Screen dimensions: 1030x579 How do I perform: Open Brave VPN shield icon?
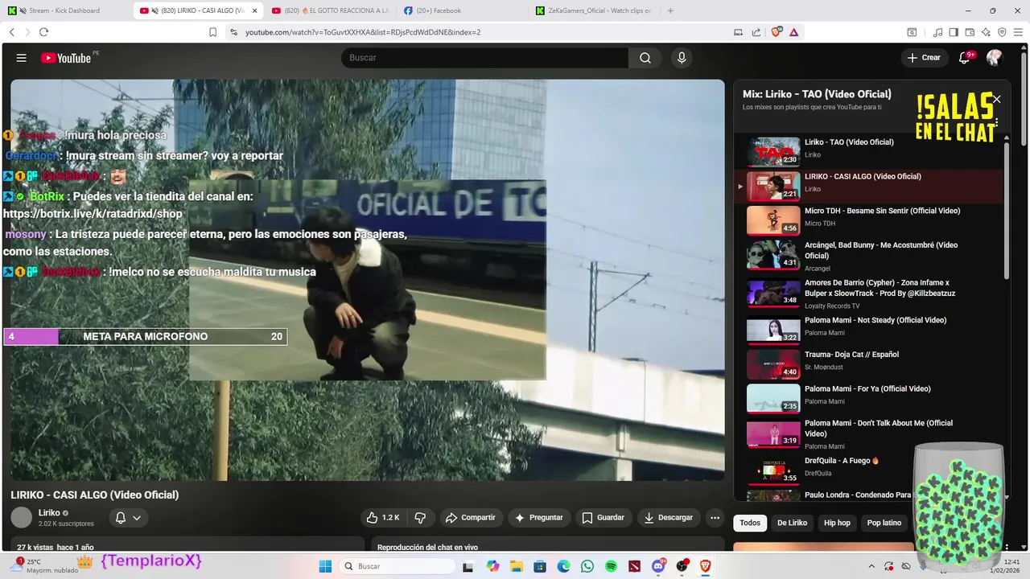1002,32
